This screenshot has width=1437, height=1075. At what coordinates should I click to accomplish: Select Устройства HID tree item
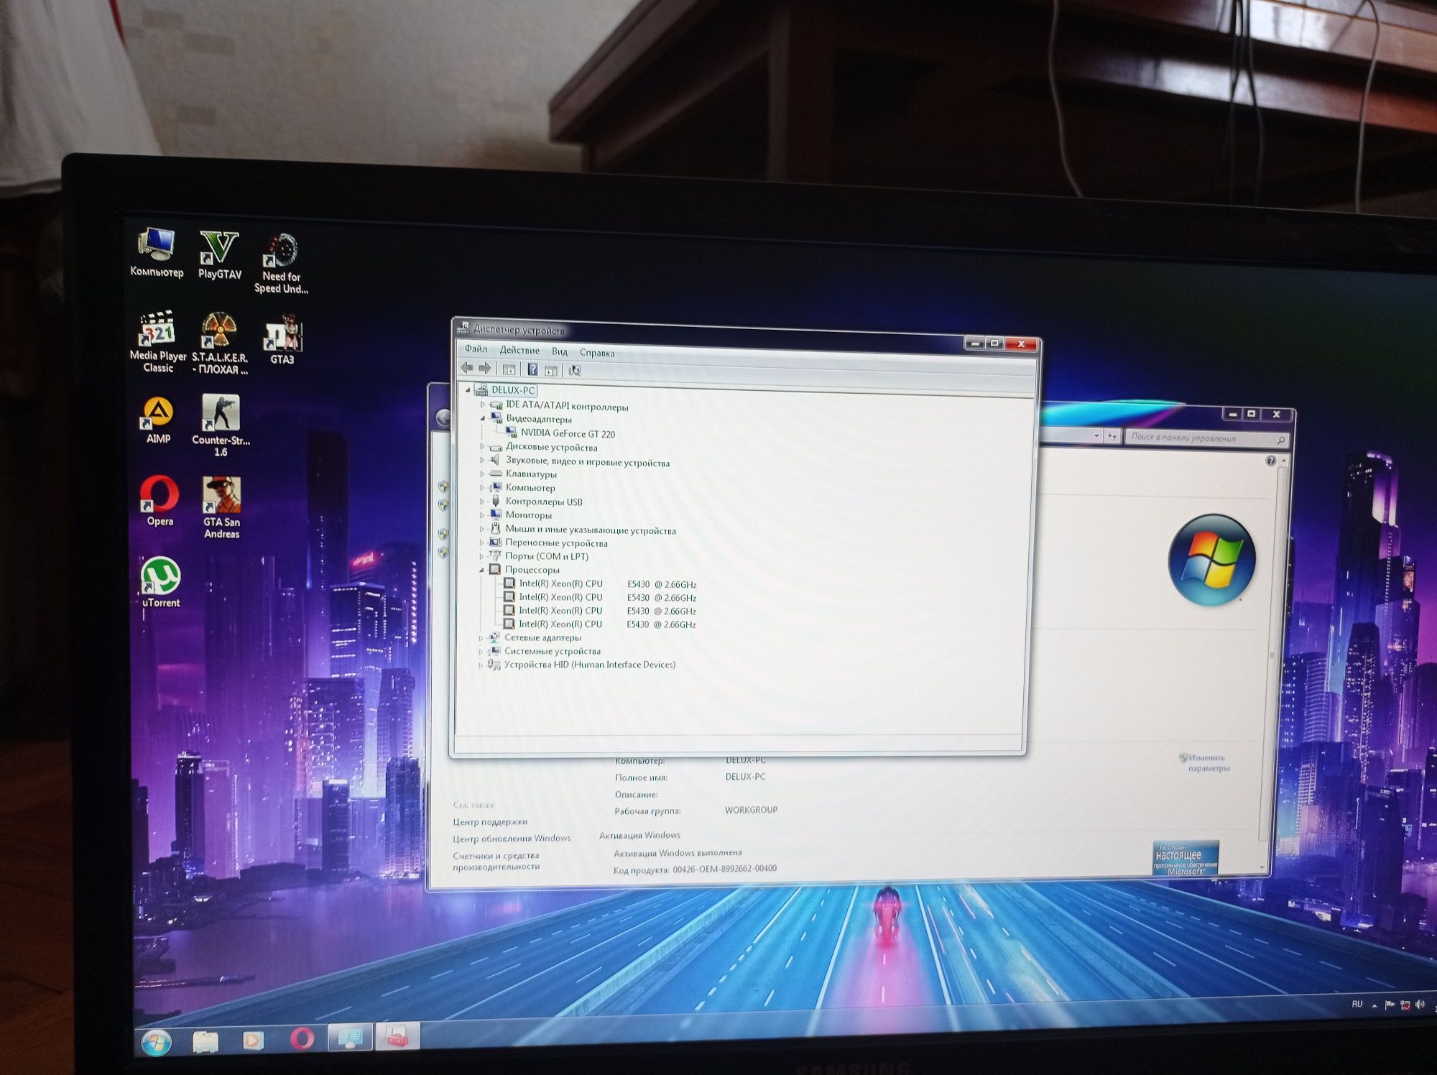click(x=589, y=665)
